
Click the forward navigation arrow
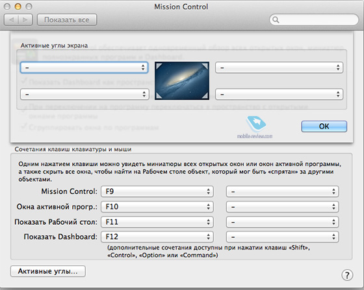[25, 20]
